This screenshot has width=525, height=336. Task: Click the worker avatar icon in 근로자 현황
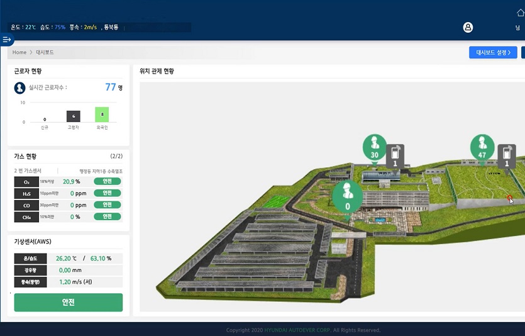(x=19, y=87)
